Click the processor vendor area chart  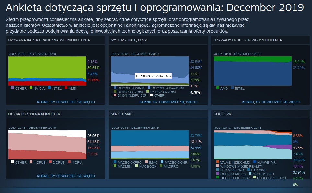(253, 71)
